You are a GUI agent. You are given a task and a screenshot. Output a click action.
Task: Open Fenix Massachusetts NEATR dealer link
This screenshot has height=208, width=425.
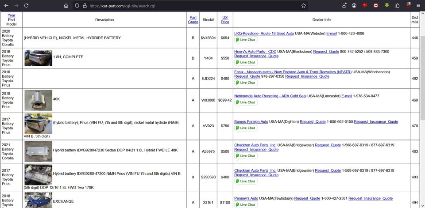(x=293, y=72)
